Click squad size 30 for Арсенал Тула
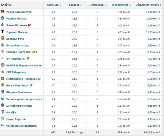 (53, 39)
